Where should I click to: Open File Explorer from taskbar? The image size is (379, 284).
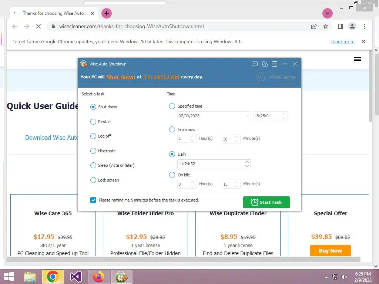coord(30,277)
